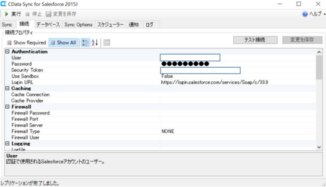Open the データベース tab

tap(48, 25)
